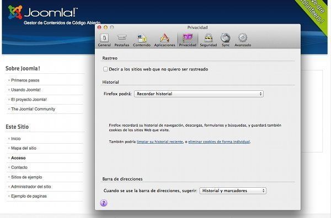This screenshot has height=218, width=331.
Task: Close the Privacidad window with red button
Action: 99,28
